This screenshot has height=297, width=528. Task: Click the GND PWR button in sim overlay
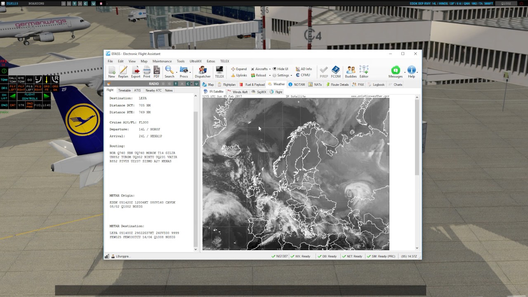(30, 105)
